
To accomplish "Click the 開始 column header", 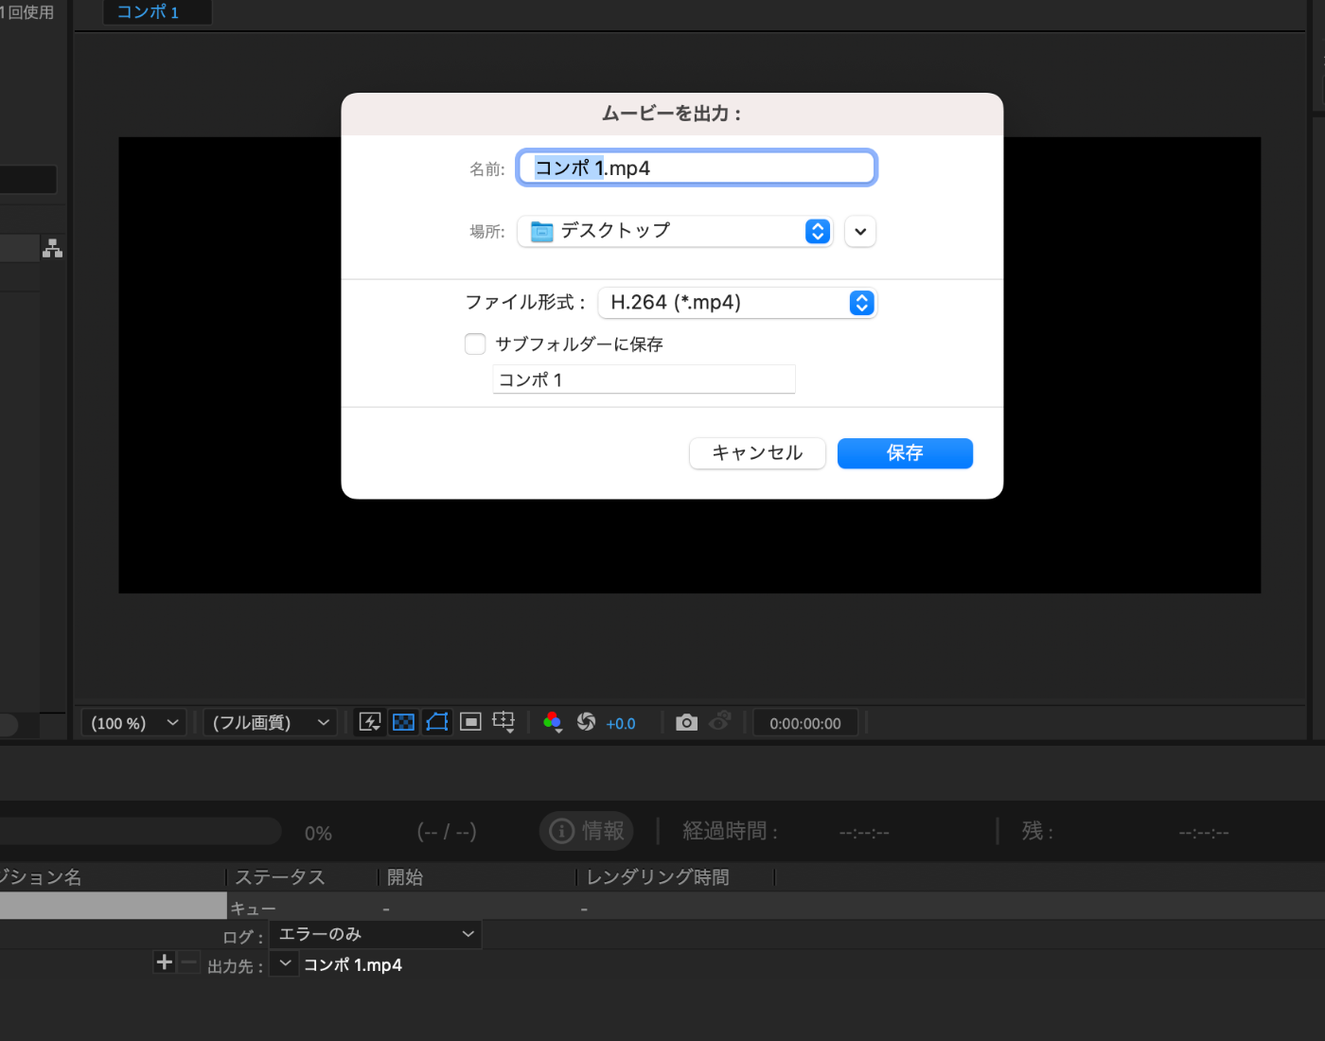I will (x=405, y=877).
